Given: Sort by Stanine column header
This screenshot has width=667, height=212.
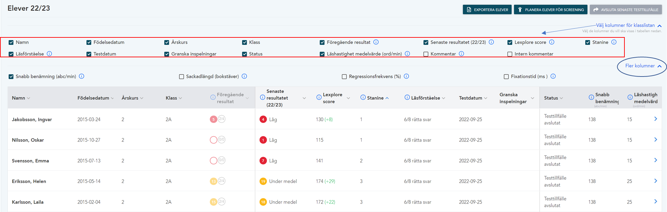Looking at the screenshot, I should coord(378,98).
